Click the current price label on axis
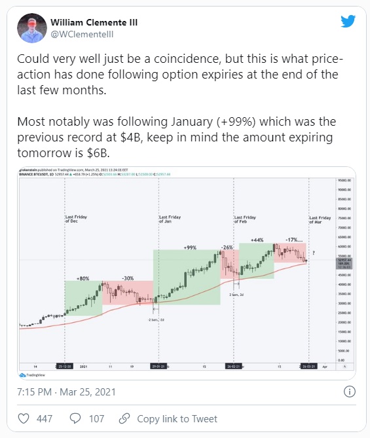The height and width of the screenshot is (438, 370). (x=344, y=263)
